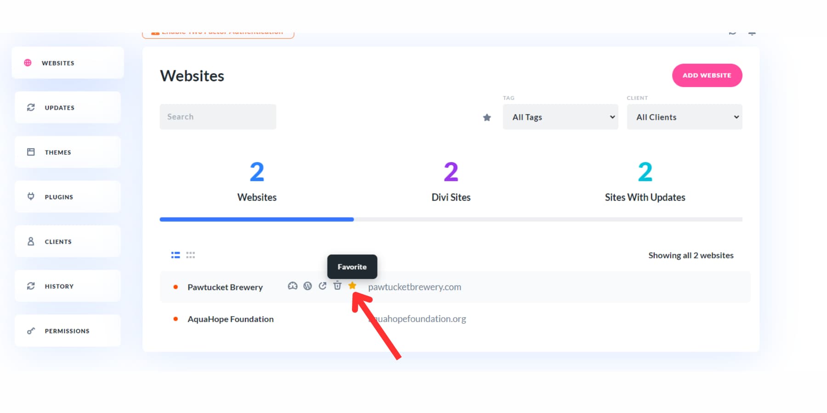The image size is (827, 413).
Task: Switch to list view layout
Action: (x=176, y=255)
